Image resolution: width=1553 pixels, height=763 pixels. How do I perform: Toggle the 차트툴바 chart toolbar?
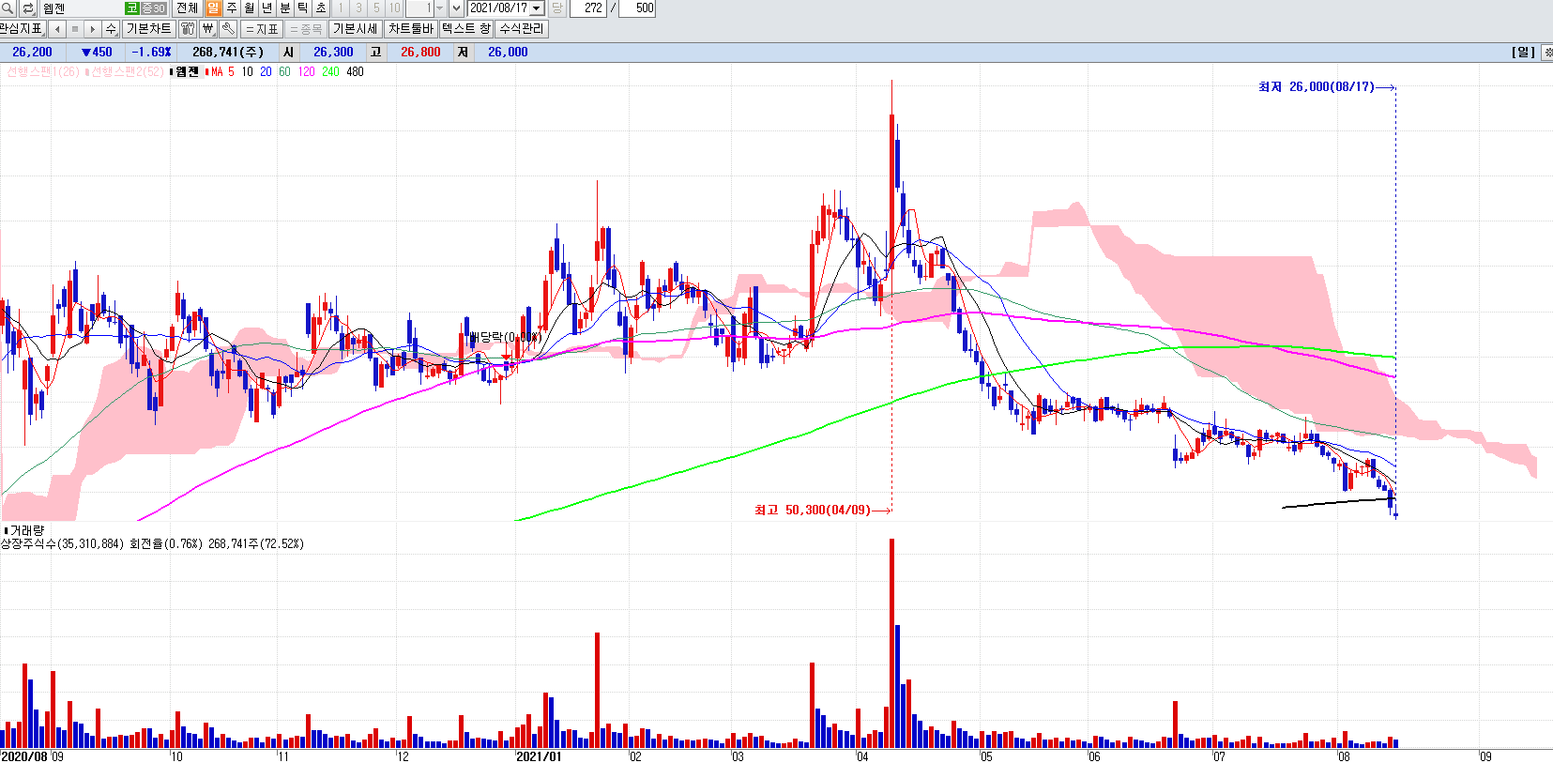pos(410,28)
